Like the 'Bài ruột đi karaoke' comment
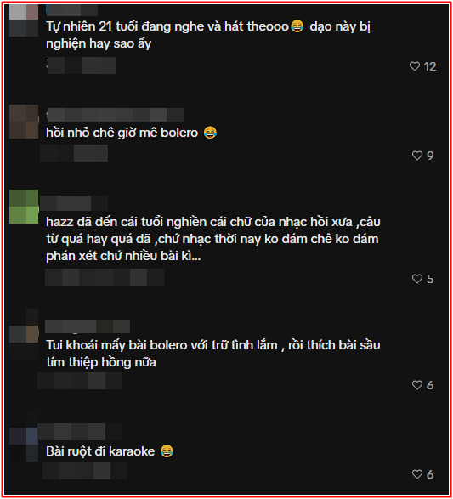This screenshot has height=499, width=453. point(417,474)
